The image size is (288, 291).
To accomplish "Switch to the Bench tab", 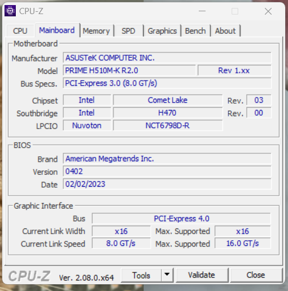I will coord(195,31).
